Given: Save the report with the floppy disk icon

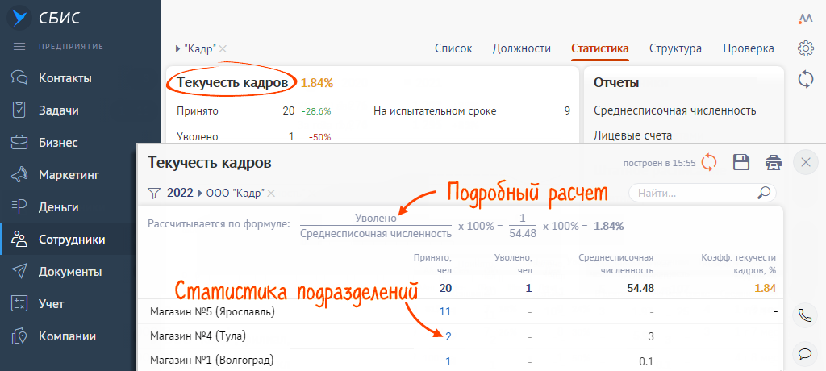Looking at the screenshot, I should coord(741,162).
